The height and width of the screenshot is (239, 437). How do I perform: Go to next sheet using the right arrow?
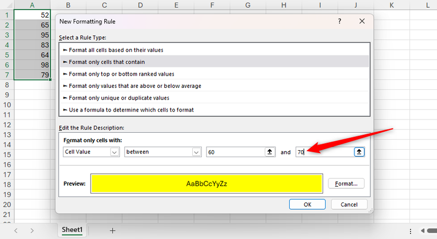[x=32, y=231]
